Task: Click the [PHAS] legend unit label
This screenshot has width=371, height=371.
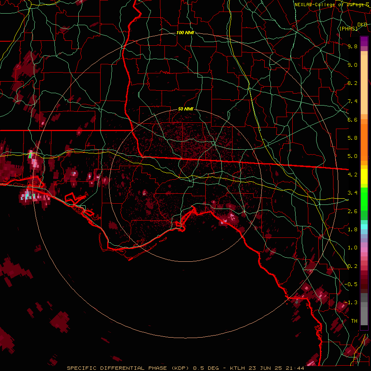Action: [x=348, y=28]
